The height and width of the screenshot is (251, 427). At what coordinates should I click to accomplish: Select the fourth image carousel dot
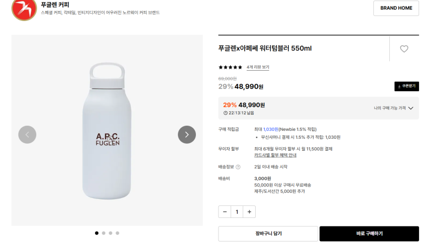(118, 233)
